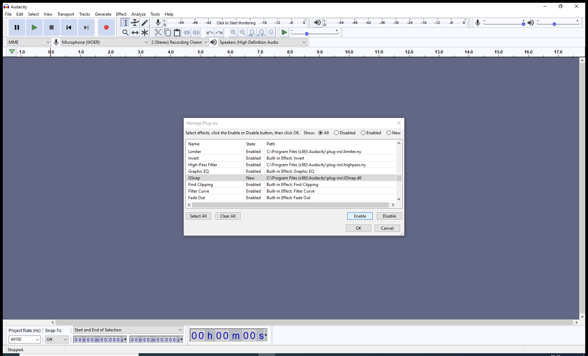This screenshot has width=588, height=356.
Task: Open the Snap-To Off dropdown
Action: point(57,340)
